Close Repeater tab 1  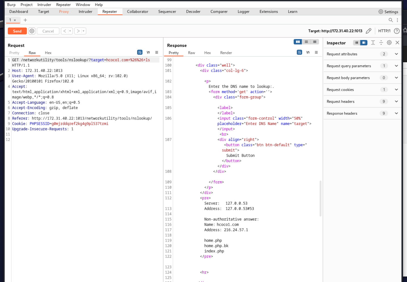tap(15, 20)
